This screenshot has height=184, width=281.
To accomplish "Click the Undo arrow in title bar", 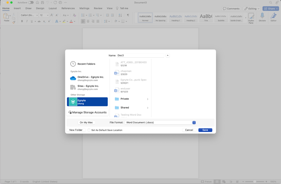I will click(x=47, y=3).
